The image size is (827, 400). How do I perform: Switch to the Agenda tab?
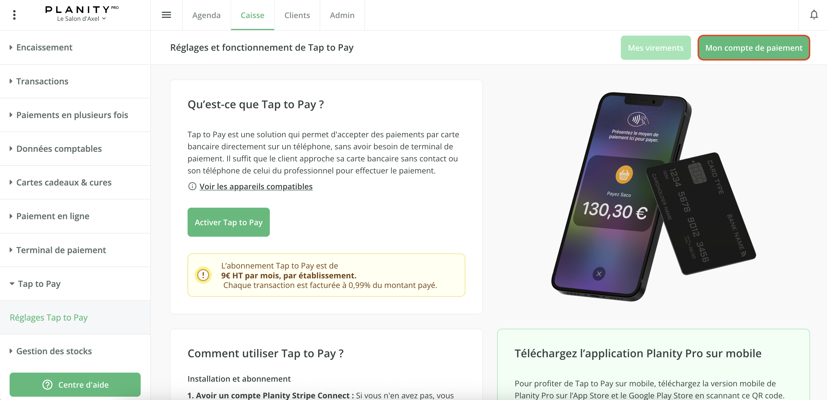pos(206,15)
